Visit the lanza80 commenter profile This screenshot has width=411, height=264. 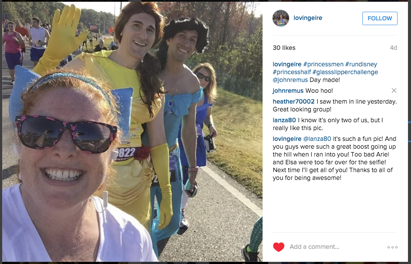point(284,120)
